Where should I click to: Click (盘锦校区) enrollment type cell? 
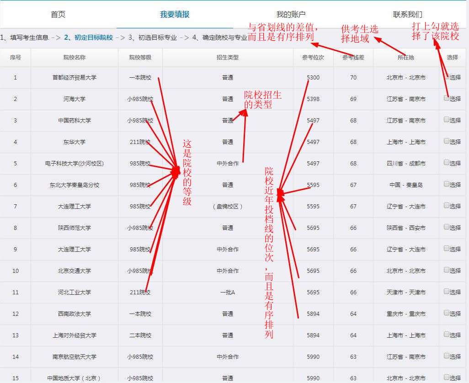pos(228,207)
